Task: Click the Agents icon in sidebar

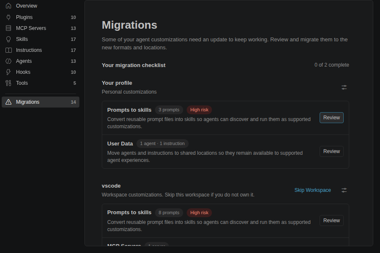Action: tap(8, 61)
